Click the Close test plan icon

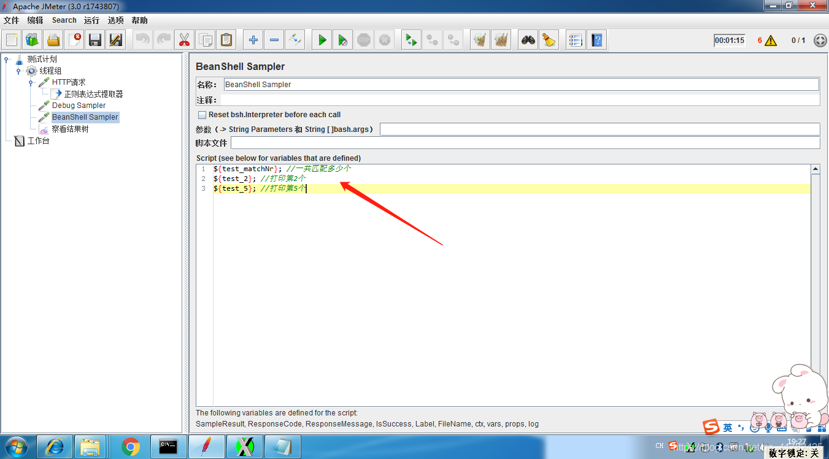(x=74, y=40)
